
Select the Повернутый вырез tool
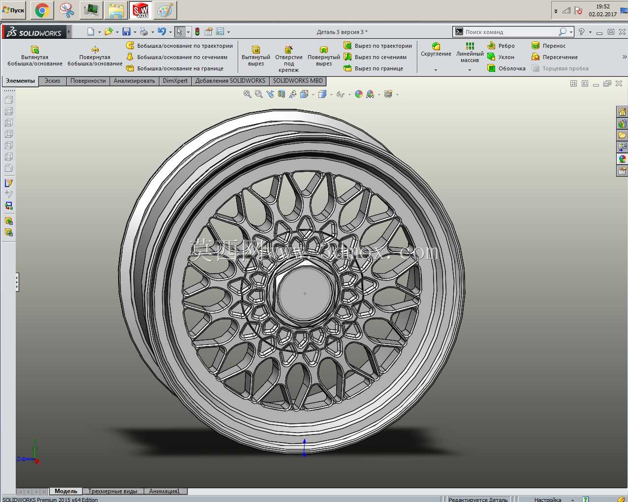324,56
